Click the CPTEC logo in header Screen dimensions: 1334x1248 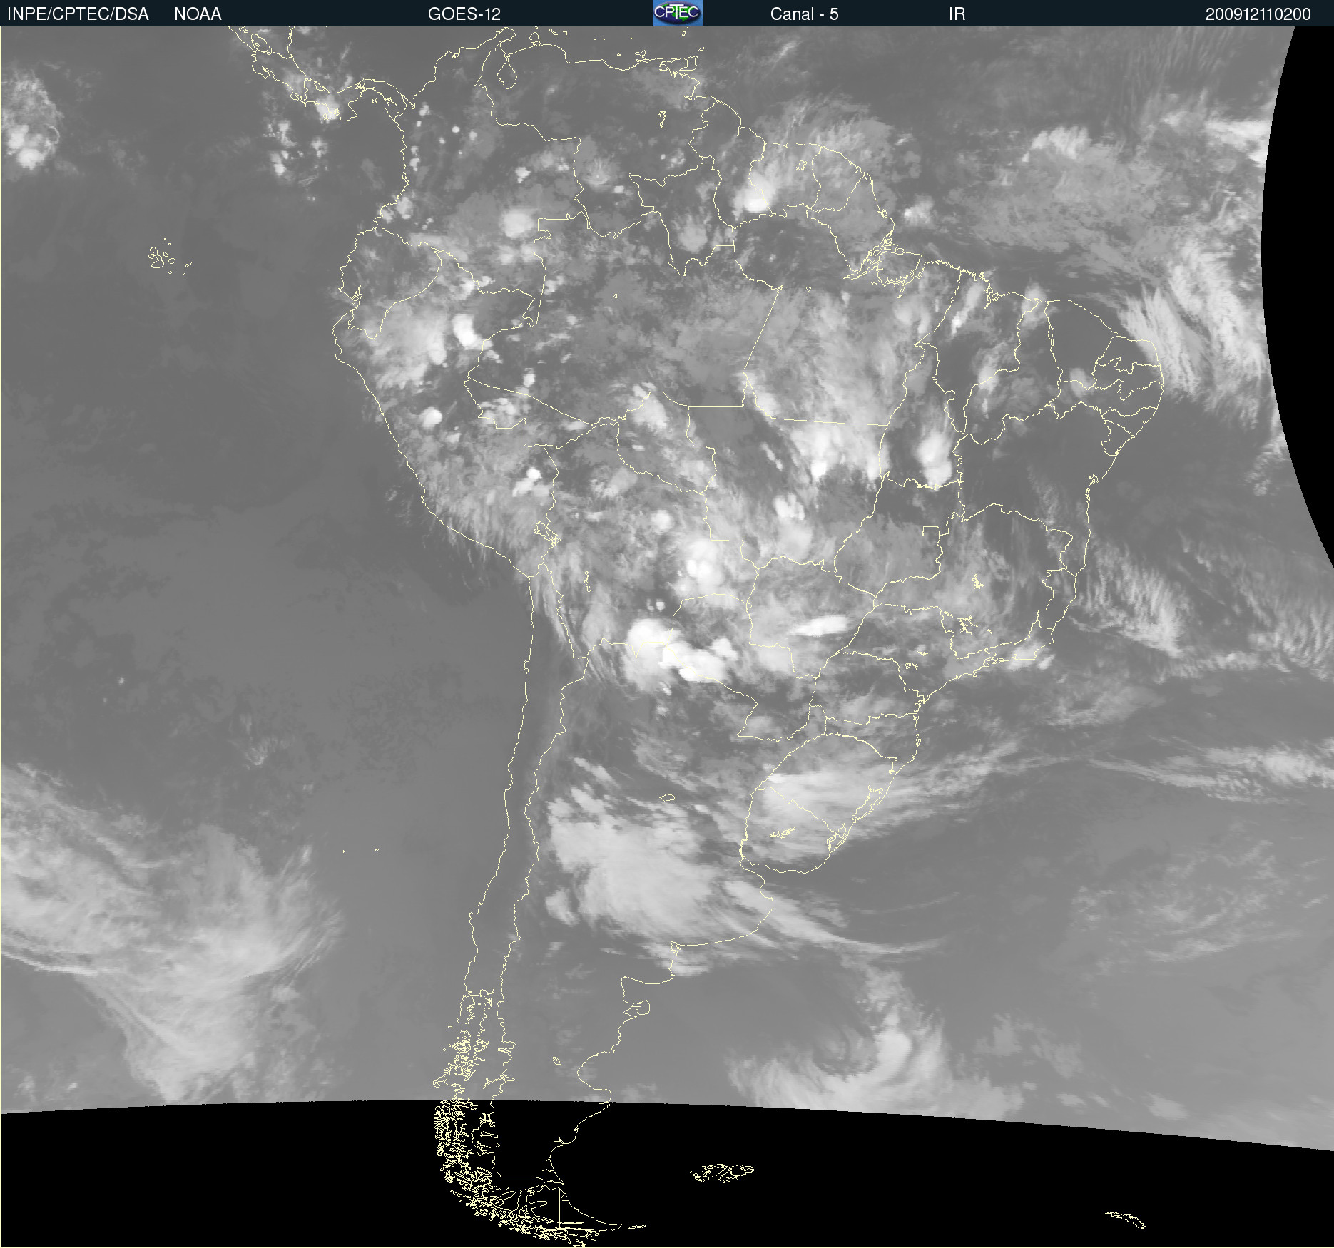point(678,13)
